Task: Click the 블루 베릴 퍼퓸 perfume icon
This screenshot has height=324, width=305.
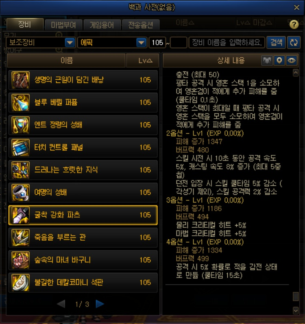Action: pyautogui.click(x=20, y=102)
